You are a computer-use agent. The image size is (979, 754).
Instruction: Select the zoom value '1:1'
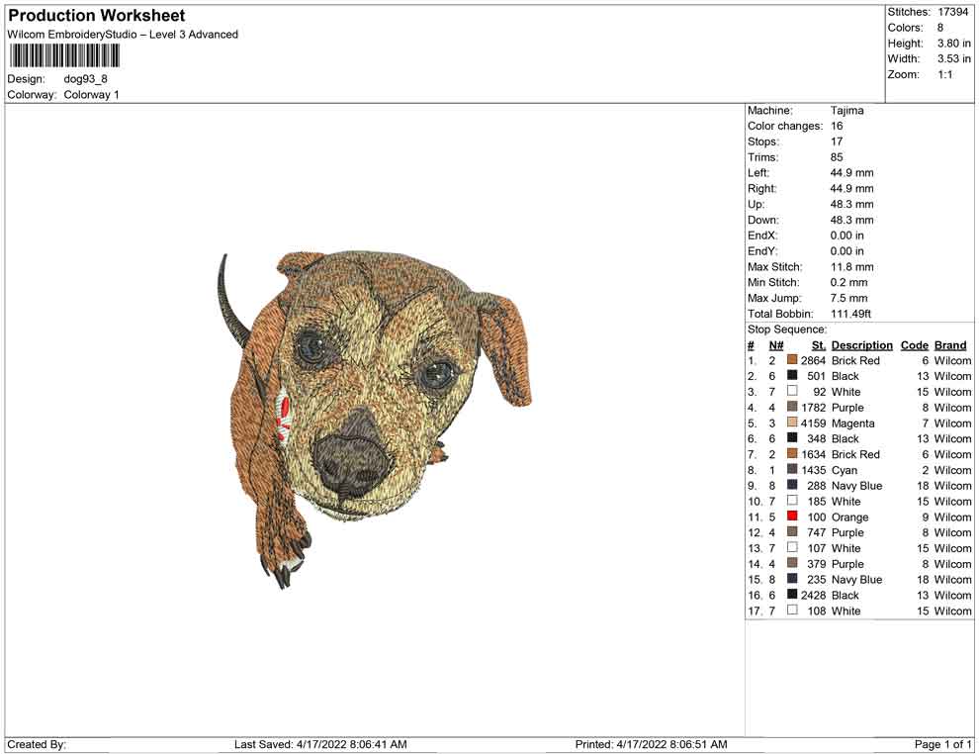click(944, 74)
